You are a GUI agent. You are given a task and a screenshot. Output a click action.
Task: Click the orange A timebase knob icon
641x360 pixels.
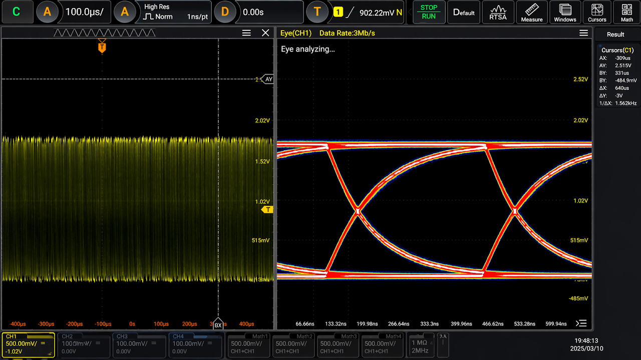click(47, 12)
